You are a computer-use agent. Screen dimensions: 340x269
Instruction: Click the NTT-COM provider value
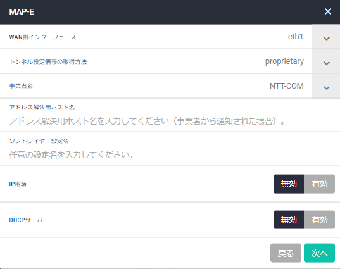[x=286, y=86]
